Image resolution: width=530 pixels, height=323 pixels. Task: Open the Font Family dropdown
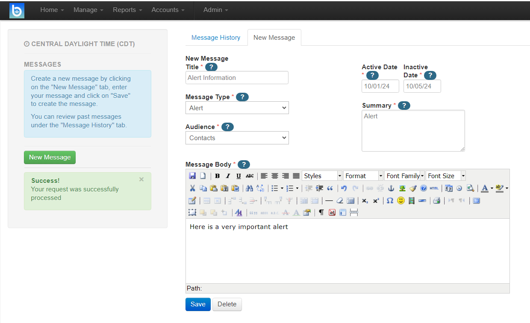404,176
